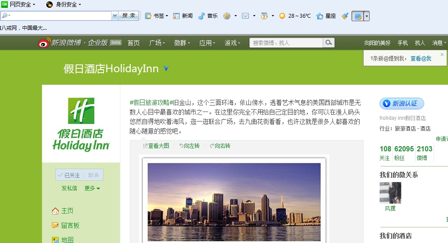Click the 旅游酒店 - 酒店 industry text
The image size is (448, 243).
(413, 128)
